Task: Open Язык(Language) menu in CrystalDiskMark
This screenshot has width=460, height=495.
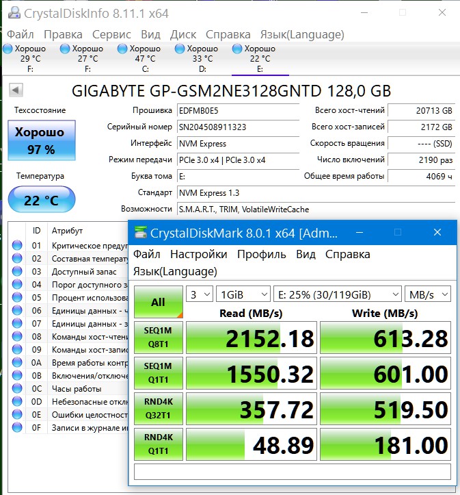Action: point(175,271)
